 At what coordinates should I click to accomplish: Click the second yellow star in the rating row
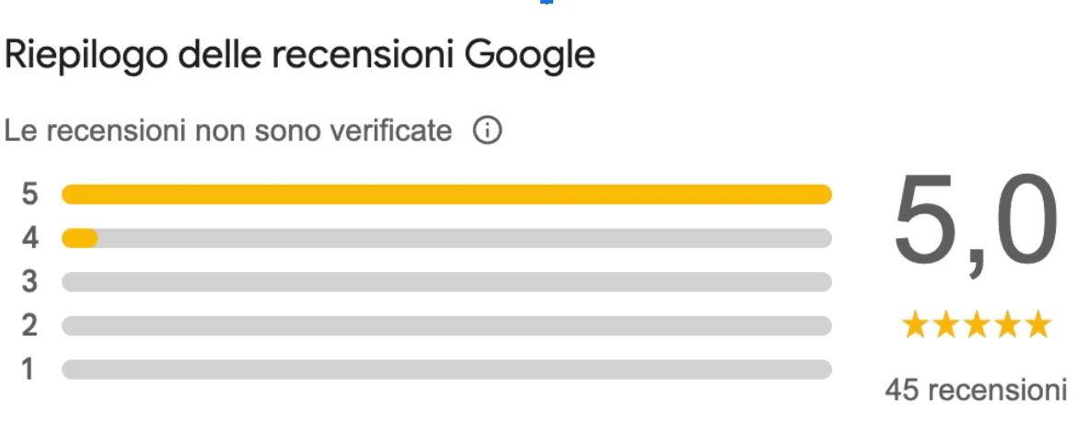point(945,324)
